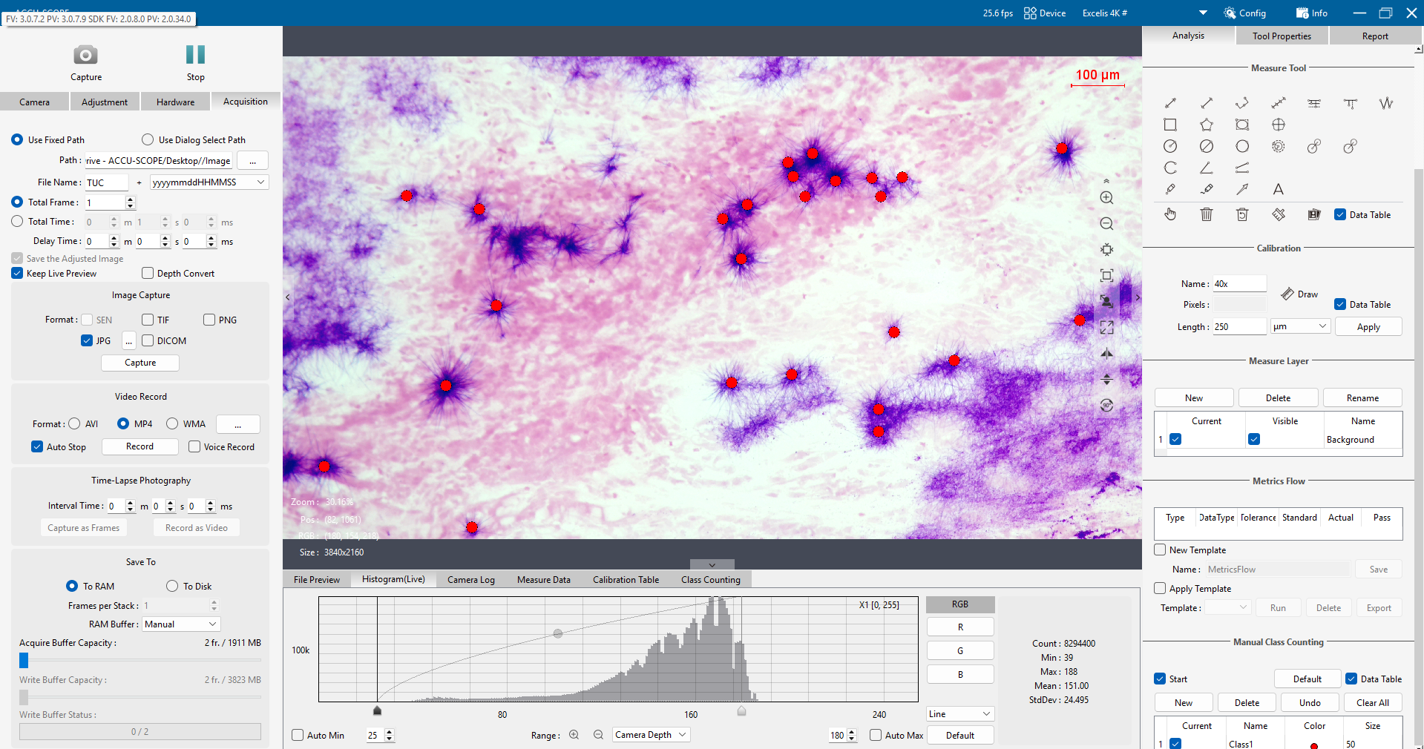This screenshot has height=749, width=1424.
Task: Pause live view with Stop icon
Action: click(195, 54)
